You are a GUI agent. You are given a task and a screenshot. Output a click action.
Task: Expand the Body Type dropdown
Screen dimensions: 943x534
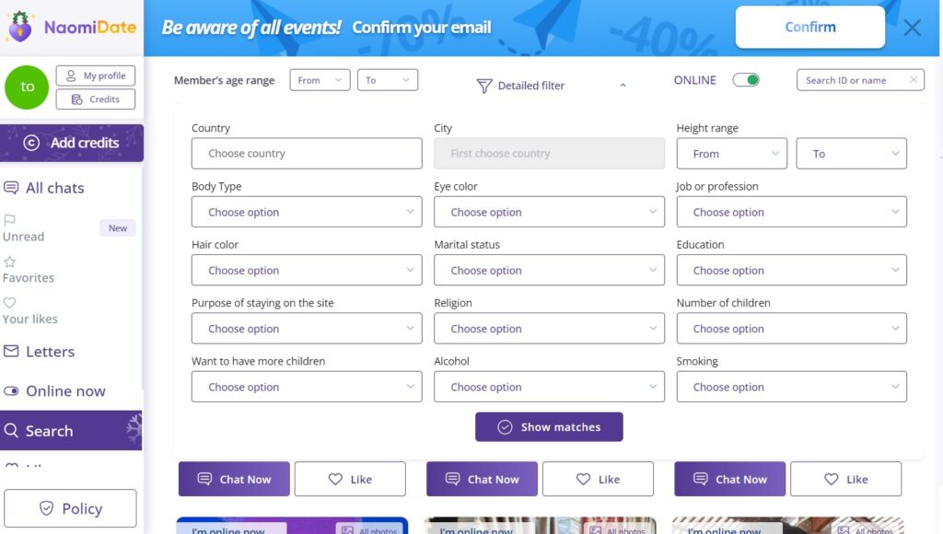click(307, 212)
